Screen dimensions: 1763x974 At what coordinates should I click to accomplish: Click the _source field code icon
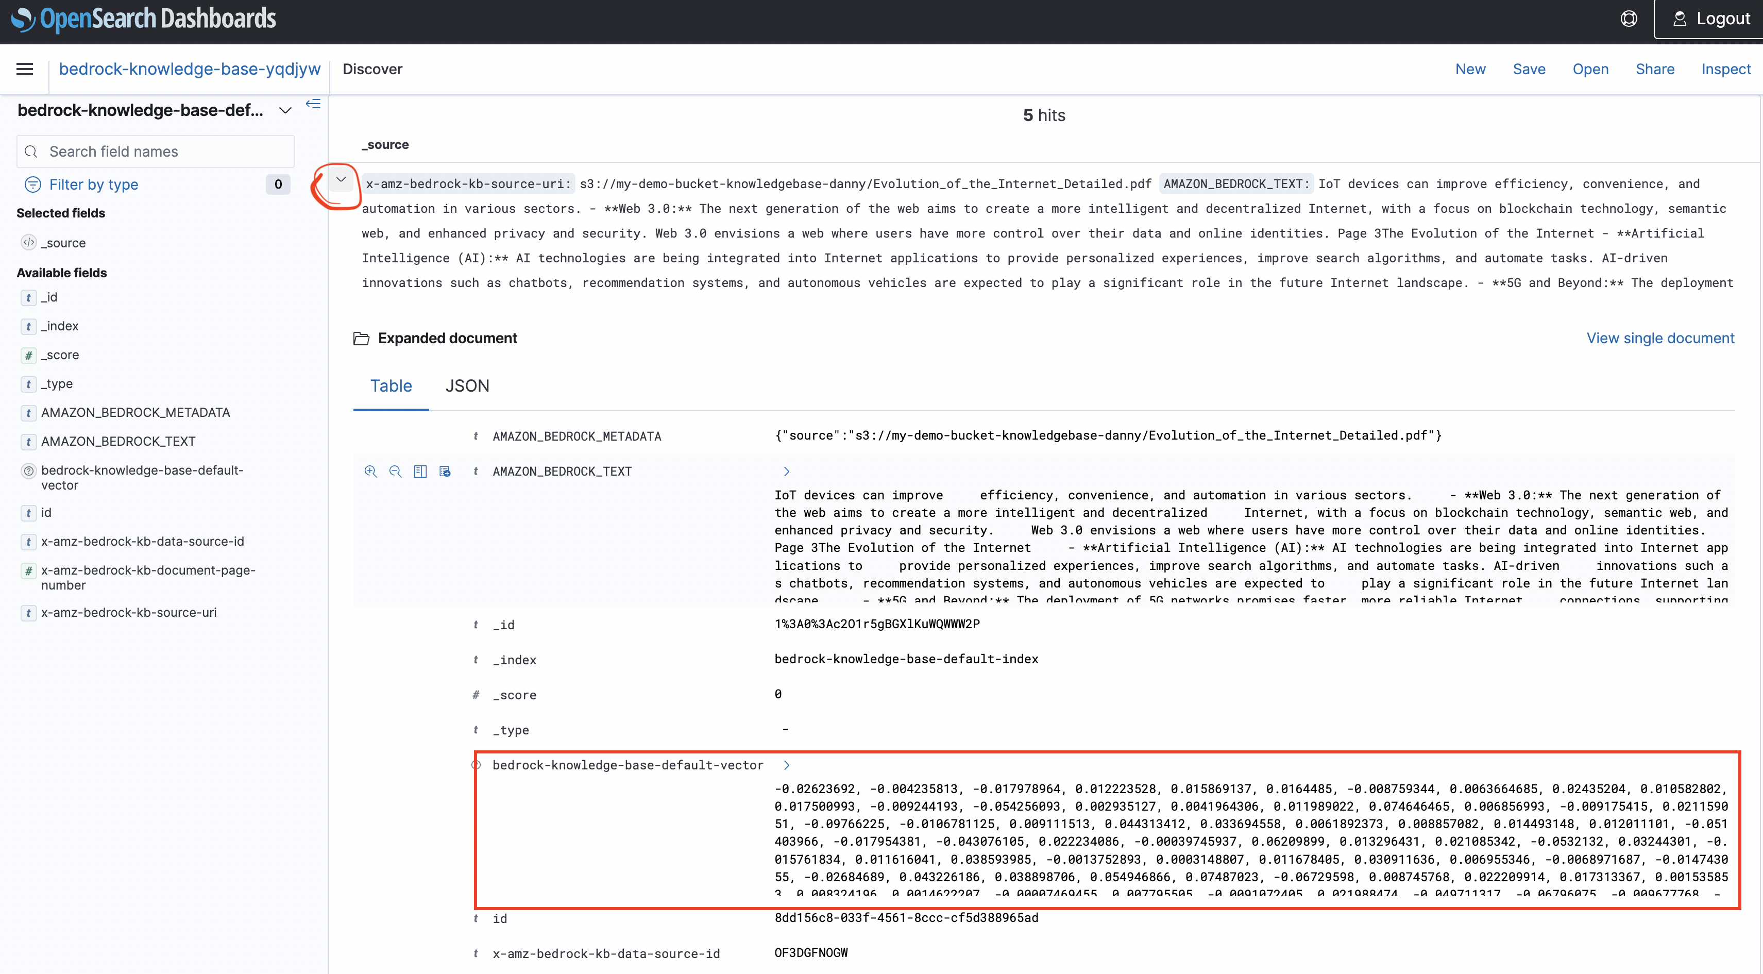[28, 242]
